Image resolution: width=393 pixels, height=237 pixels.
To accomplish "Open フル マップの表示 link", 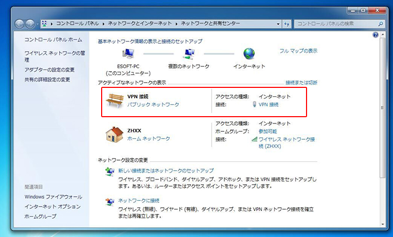I will [x=298, y=51].
